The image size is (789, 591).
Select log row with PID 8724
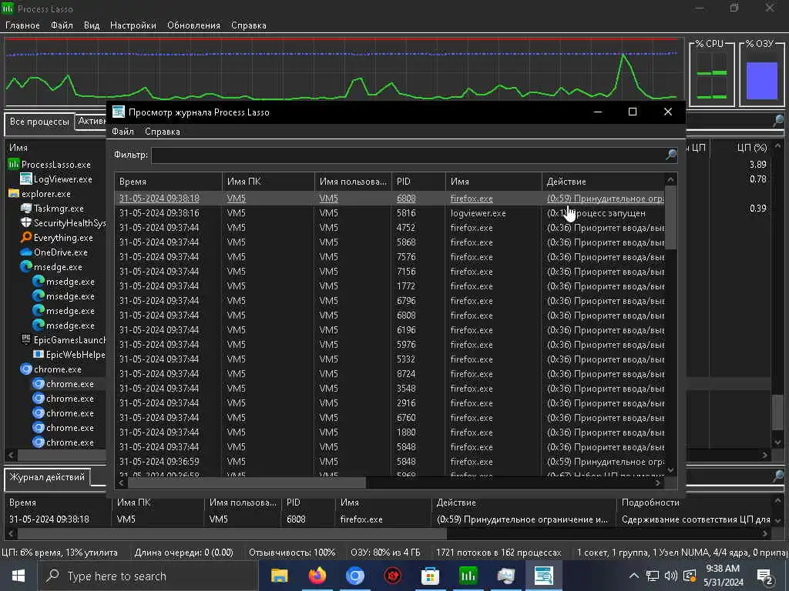[390, 374]
